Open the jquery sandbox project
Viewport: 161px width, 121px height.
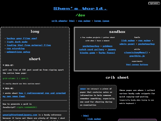[x=112, y=50]
